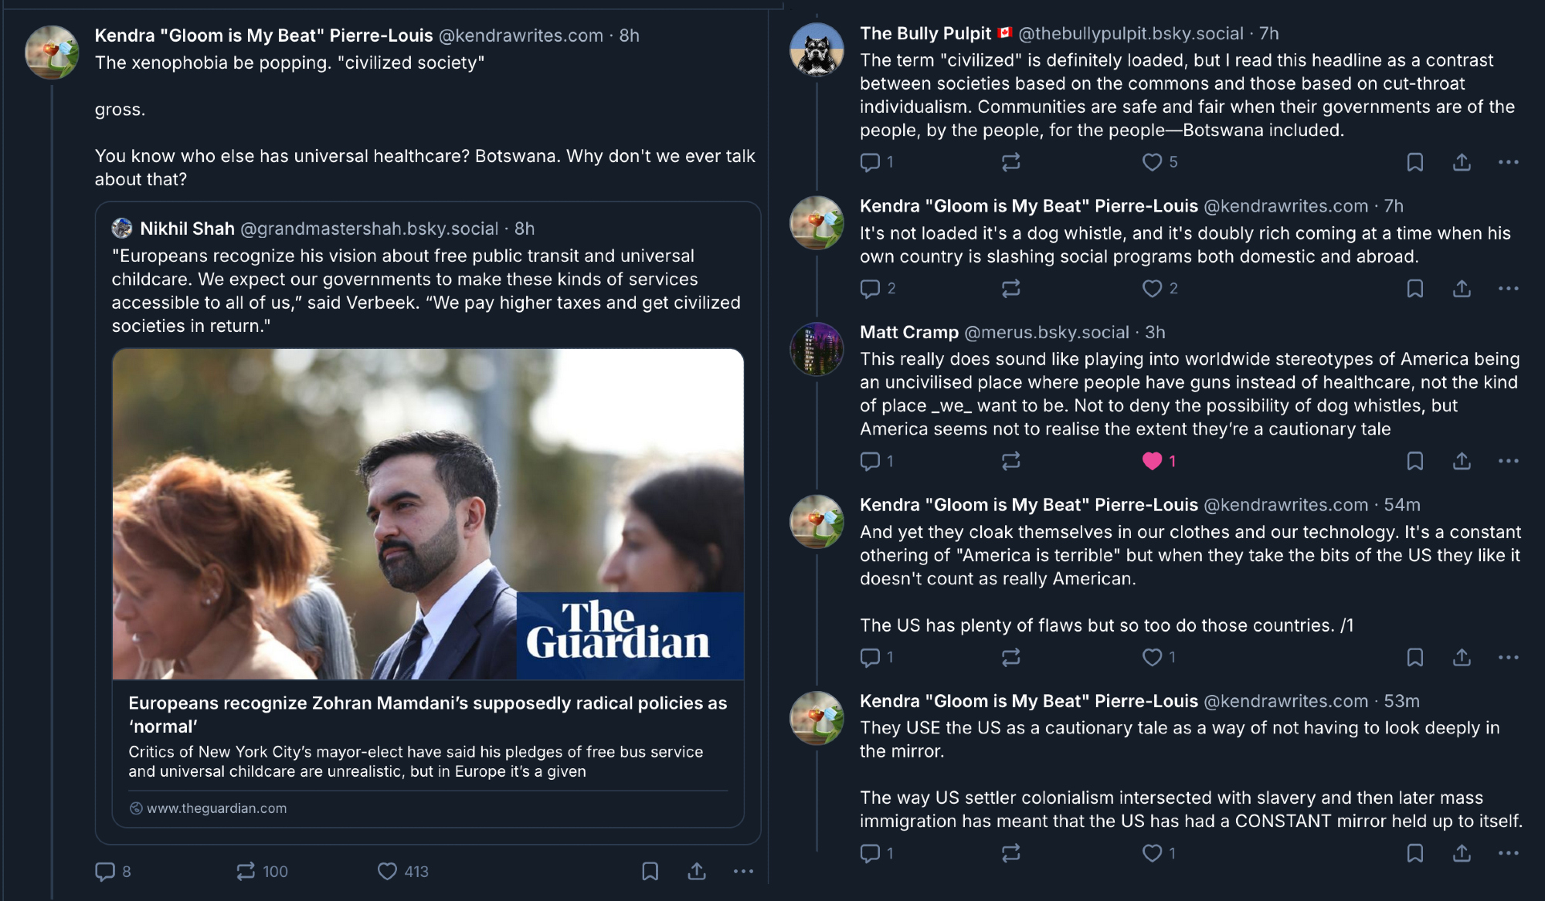Repost the main post with 100 reposts
Screen dimensions: 1545x901
pos(246,872)
